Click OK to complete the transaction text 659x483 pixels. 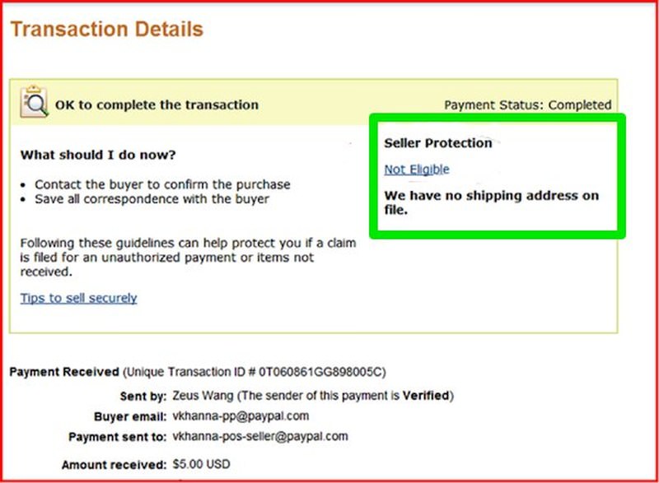(x=157, y=104)
